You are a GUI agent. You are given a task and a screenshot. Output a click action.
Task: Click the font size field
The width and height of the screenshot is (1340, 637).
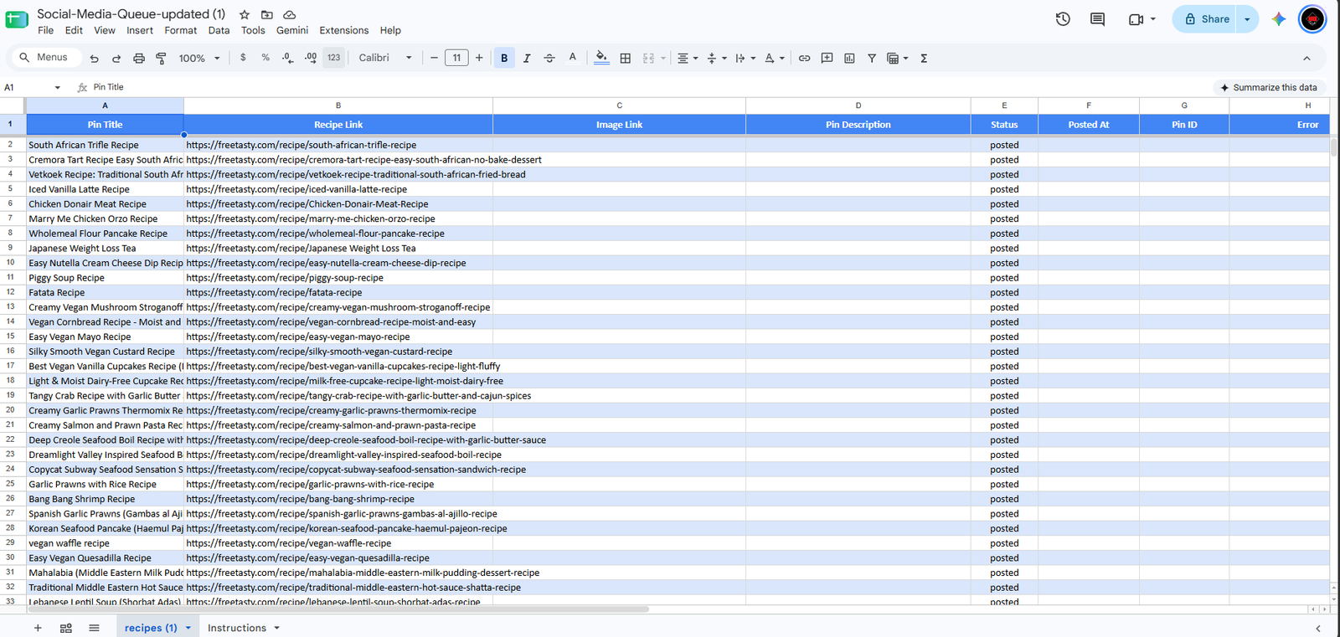pos(456,58)
